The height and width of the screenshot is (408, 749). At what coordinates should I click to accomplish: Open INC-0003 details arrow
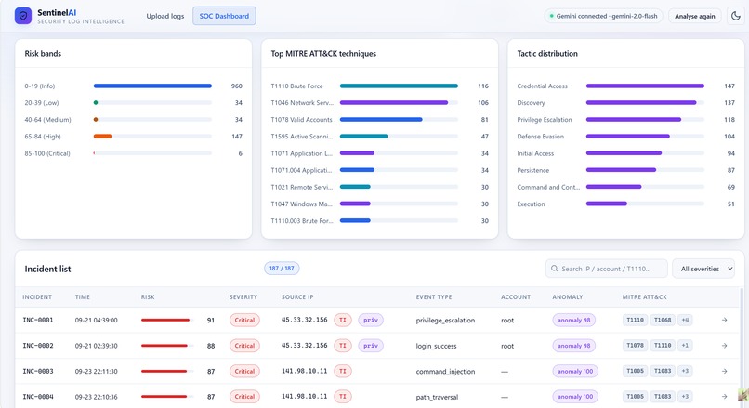pos(724,371)
